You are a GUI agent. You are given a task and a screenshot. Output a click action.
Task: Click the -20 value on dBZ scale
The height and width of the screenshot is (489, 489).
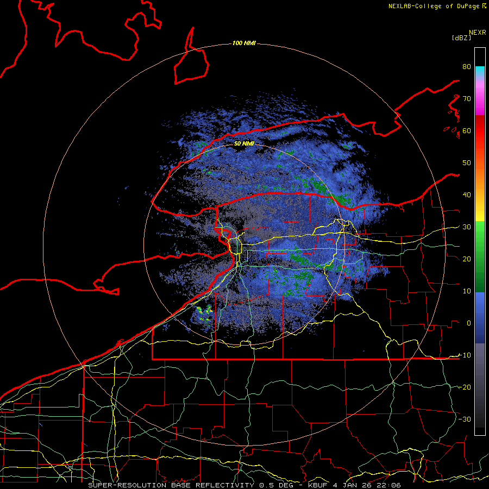pos(465,387)
